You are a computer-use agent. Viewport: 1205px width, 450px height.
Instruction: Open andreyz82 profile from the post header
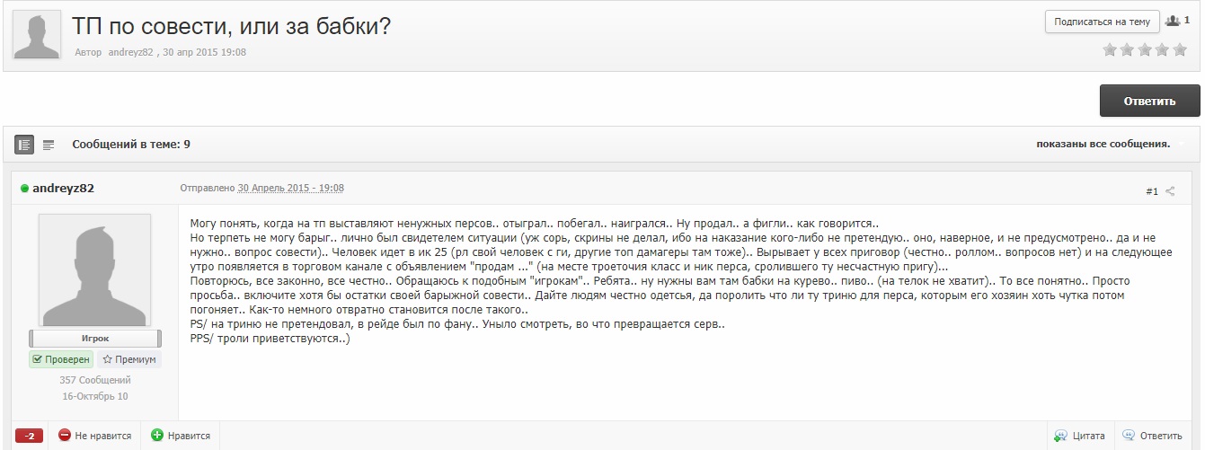pos(63,189)
